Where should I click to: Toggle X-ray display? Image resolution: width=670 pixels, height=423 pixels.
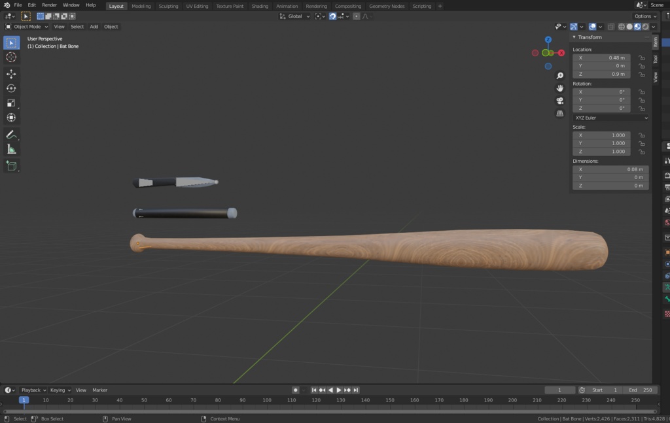[611, 26]
